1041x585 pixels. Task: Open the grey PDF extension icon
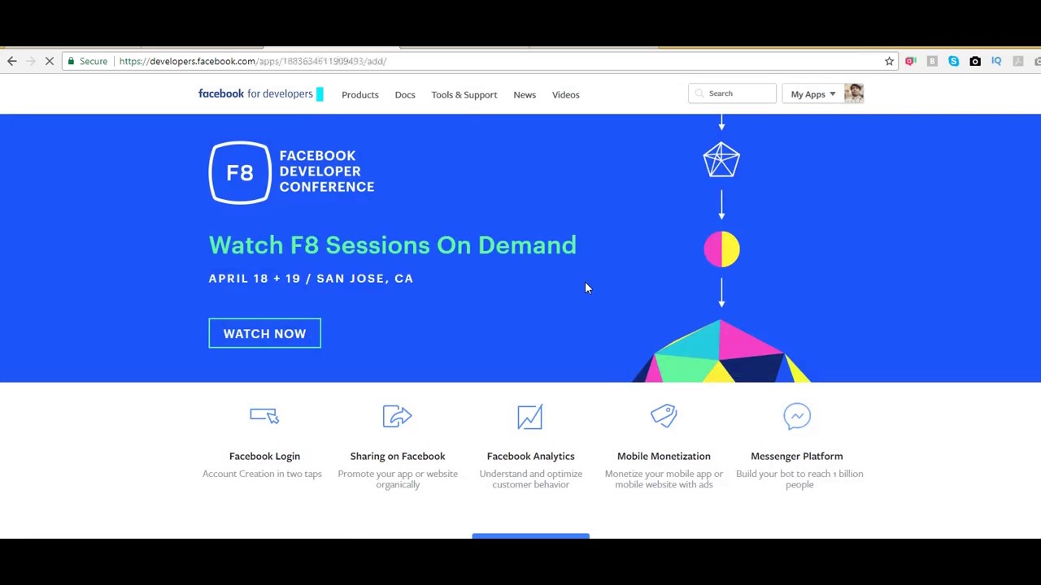click(x=1017, y=61)
